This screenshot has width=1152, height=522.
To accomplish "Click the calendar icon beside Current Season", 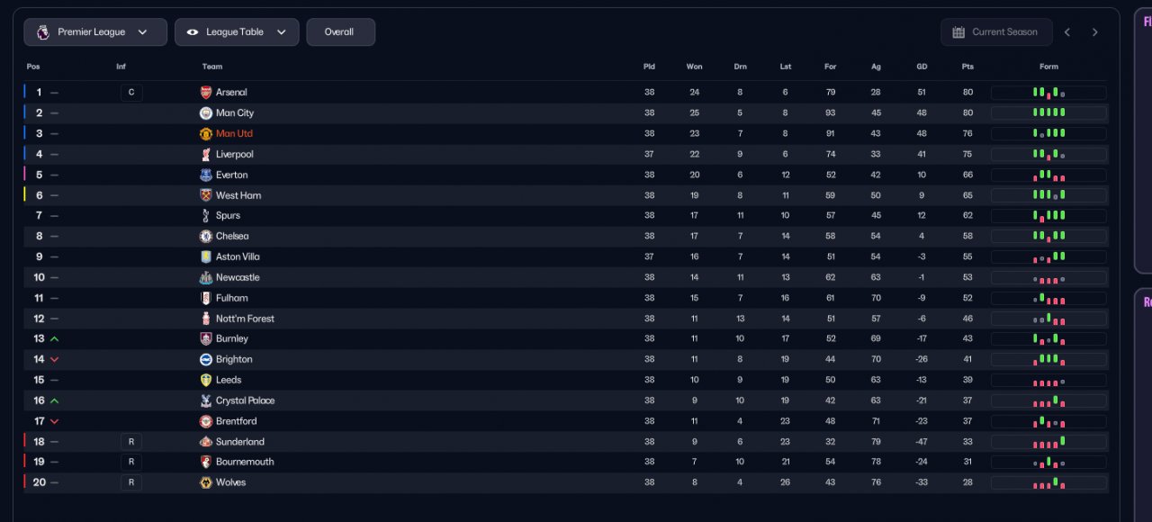I will (x=958, y=32).
